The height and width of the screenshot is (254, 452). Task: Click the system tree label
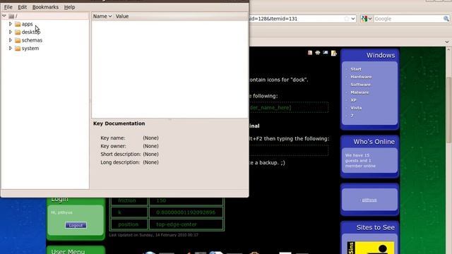[x=30, y=49]
